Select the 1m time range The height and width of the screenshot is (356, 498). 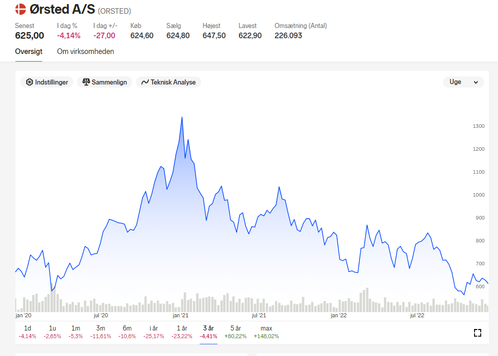tap(75, 332)
